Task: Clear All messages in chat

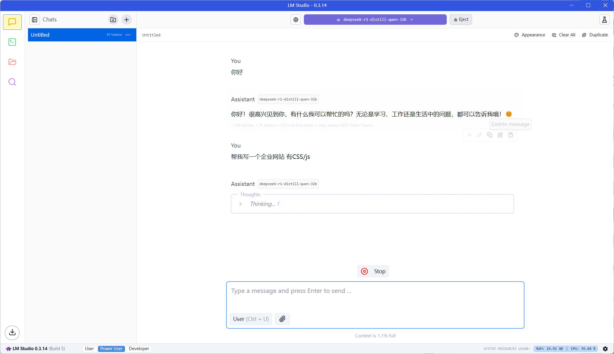Action: (x=563, y=35)
